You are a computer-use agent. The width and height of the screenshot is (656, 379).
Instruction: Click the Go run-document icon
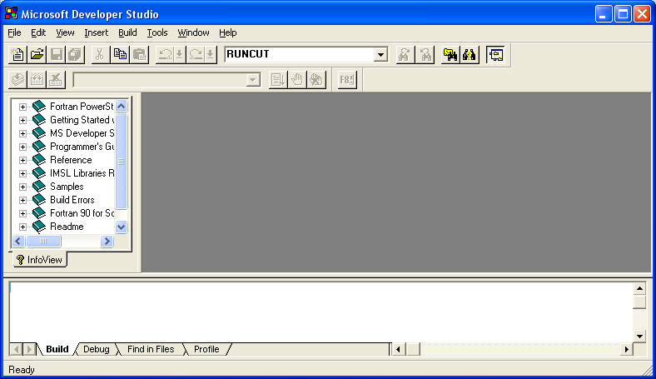point(278,80)
